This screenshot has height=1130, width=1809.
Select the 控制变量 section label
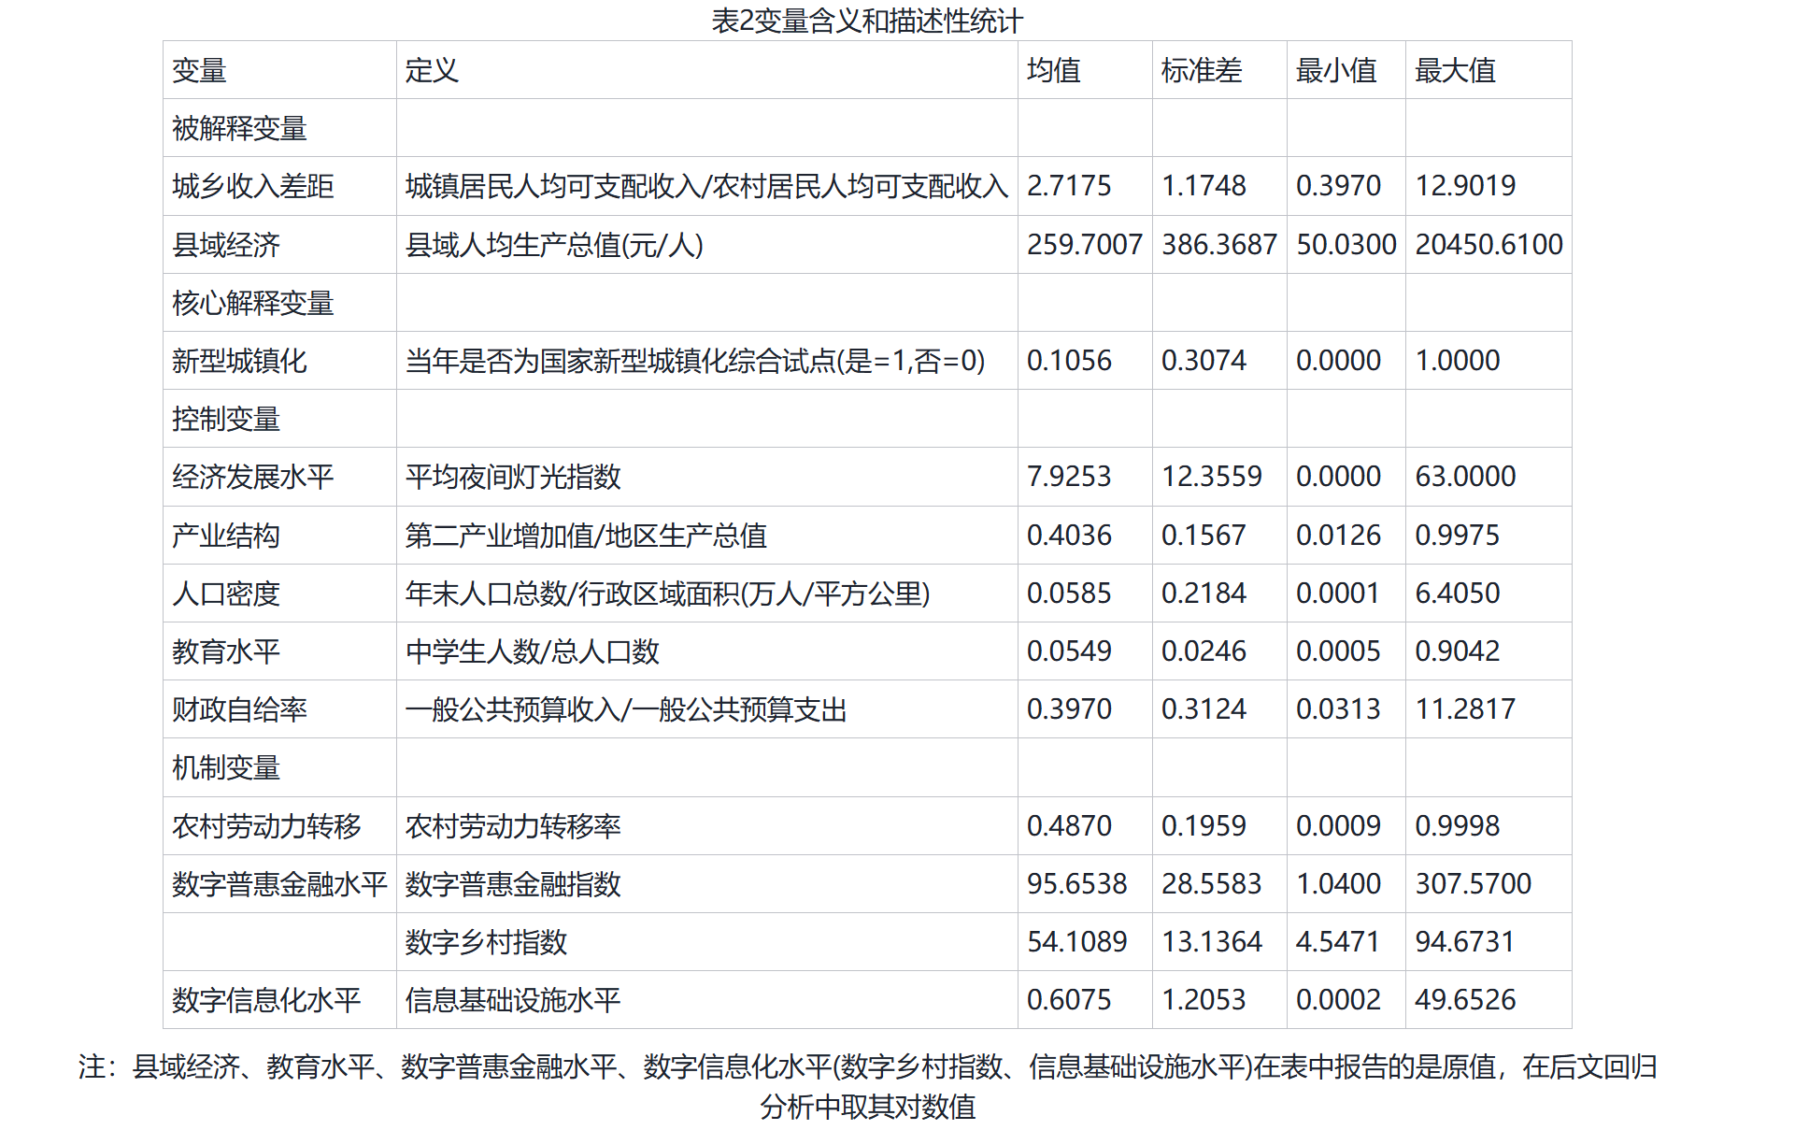(227, 419)
